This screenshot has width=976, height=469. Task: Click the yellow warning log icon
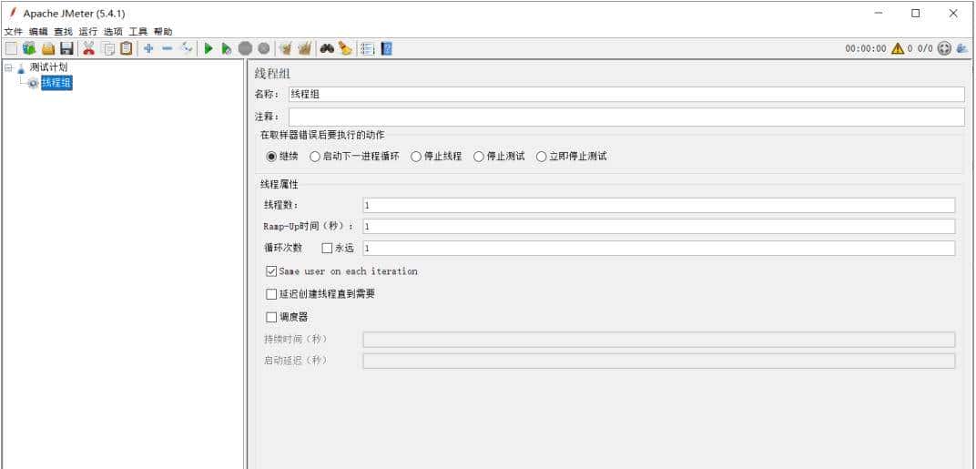[x=897, y=48]
